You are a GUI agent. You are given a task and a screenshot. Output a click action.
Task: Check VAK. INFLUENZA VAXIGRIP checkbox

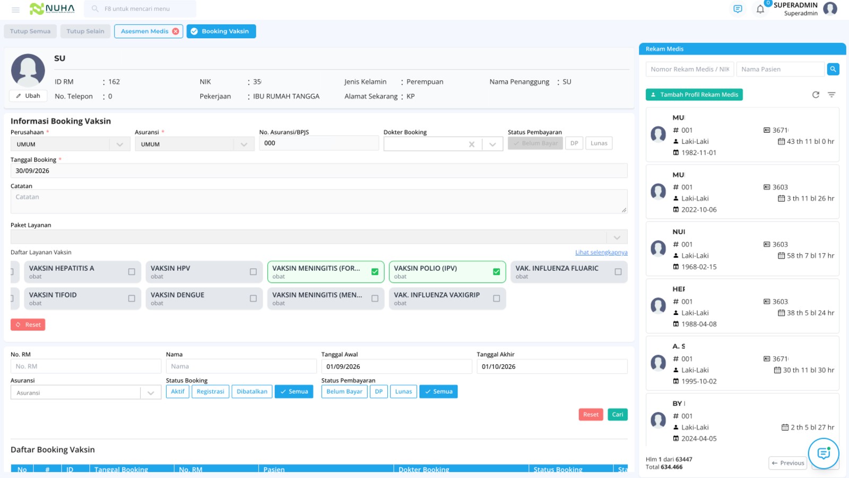tap(496, 298)
